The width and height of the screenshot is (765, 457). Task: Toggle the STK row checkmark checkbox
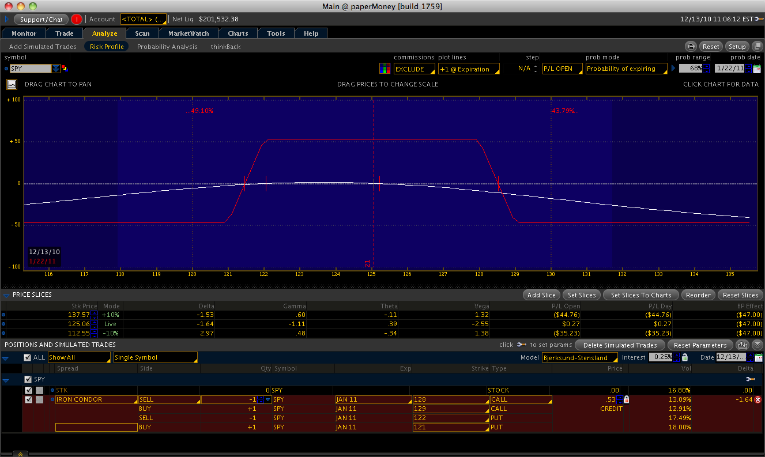coord(29,390)
